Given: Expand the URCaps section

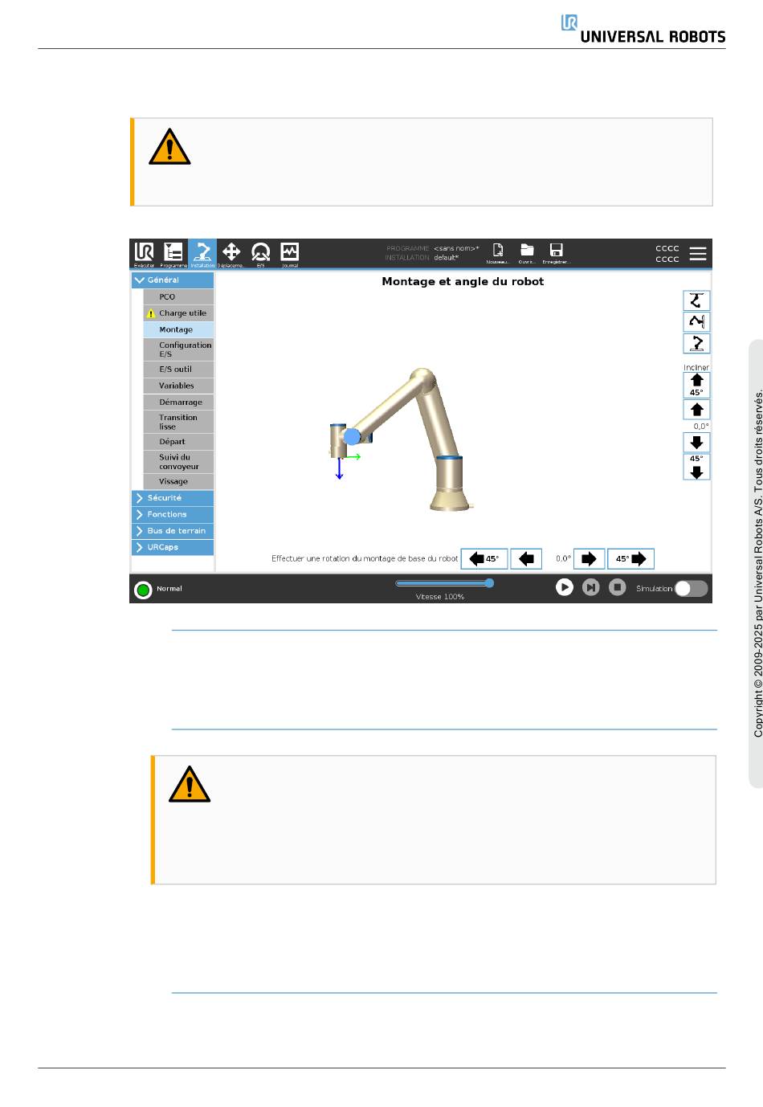Looking at the screenshot, I should click(173, 547).
